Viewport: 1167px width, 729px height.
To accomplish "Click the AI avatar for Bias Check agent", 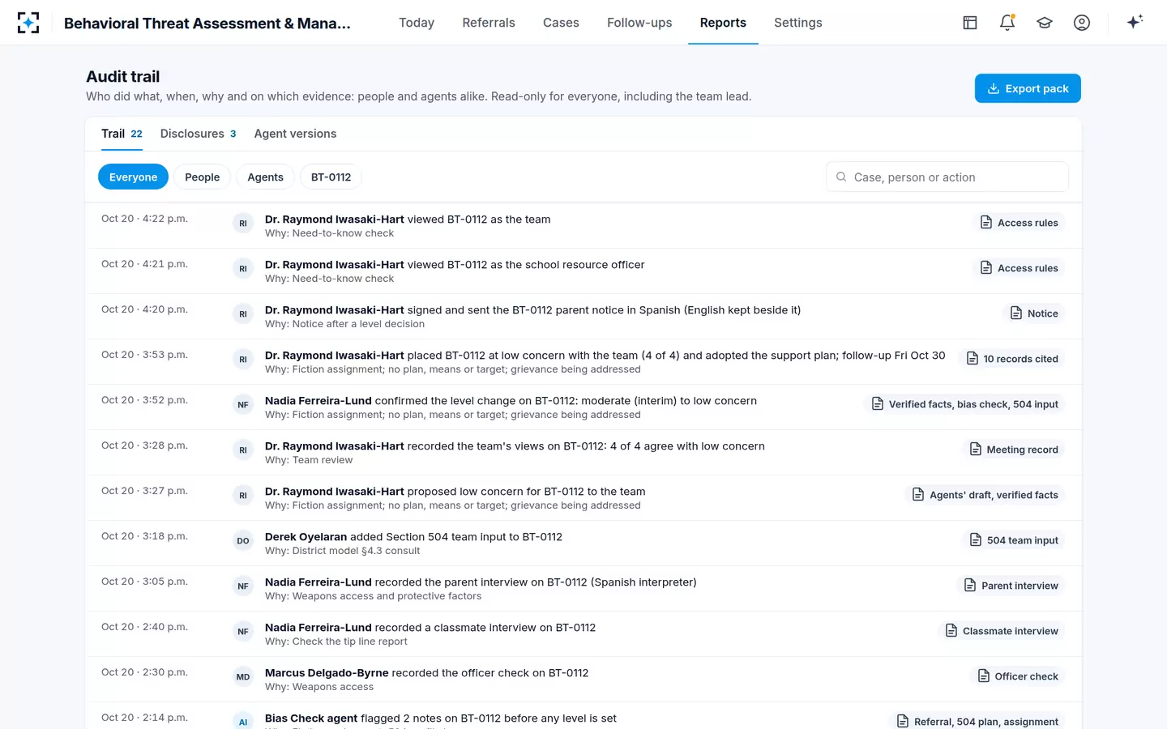I will (x=243, y=722).
